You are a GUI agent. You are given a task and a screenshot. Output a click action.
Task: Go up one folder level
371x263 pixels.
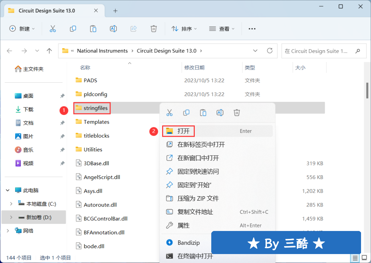tap(49, 51)
